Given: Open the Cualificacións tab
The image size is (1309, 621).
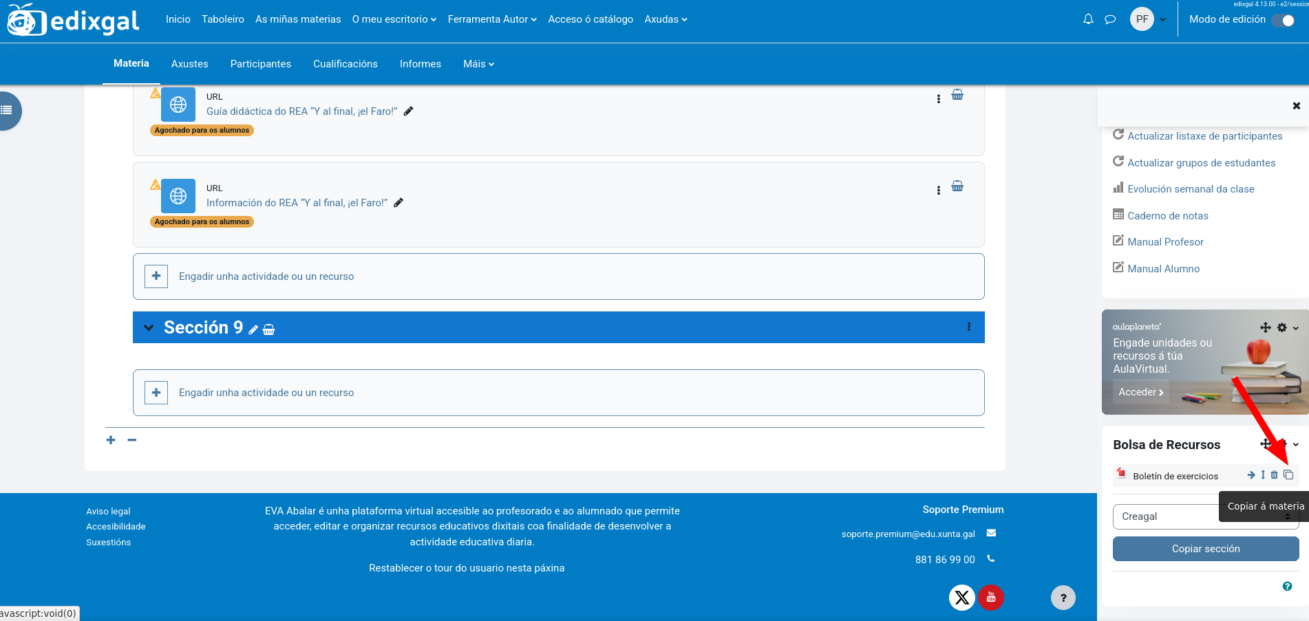Looking at the screenshot, I should click(345, 64).
